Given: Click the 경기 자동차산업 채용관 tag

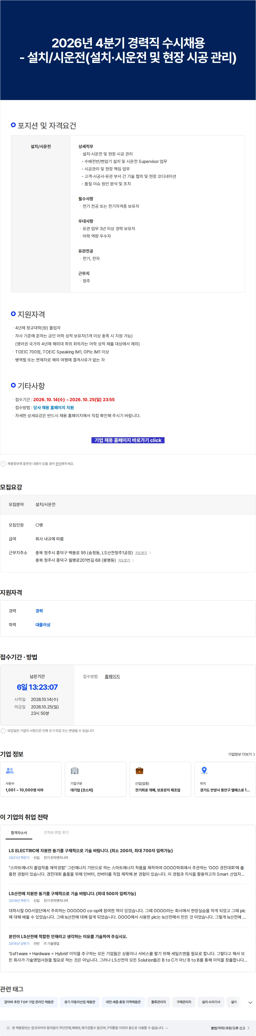Looking at the screenshot, I should click(x=79, y=1002).
